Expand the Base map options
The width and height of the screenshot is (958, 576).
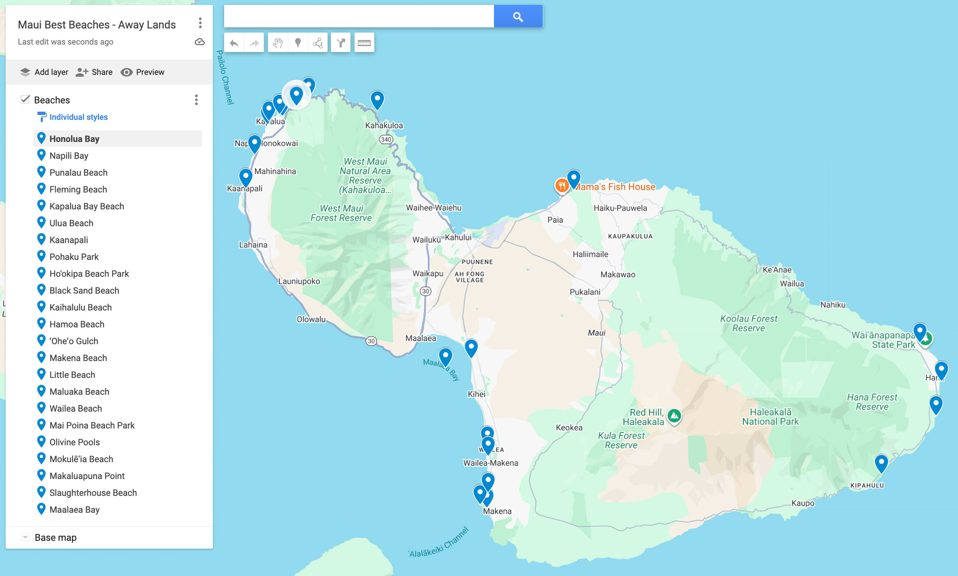coord(25,537)
